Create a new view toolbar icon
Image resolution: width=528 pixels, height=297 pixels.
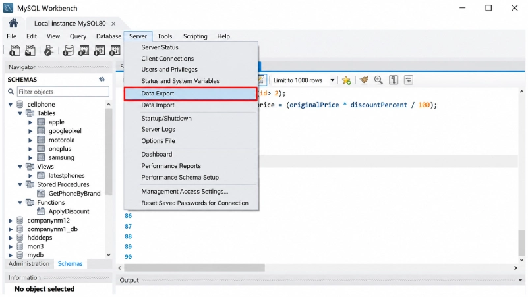tap(100, 51)
